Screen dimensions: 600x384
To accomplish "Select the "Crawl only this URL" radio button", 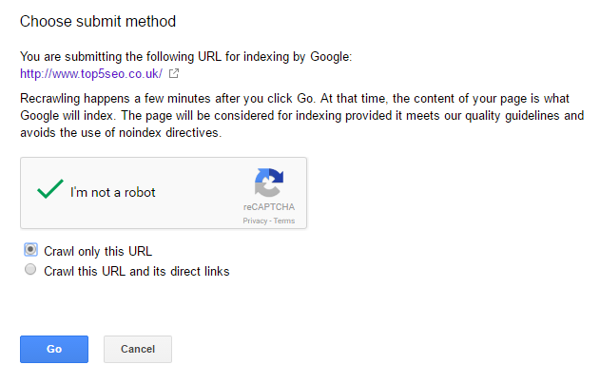I will pyautogui.click(x=30, y=250).
